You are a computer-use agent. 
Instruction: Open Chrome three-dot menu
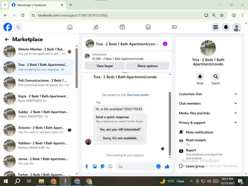click(x=243, y=15)
